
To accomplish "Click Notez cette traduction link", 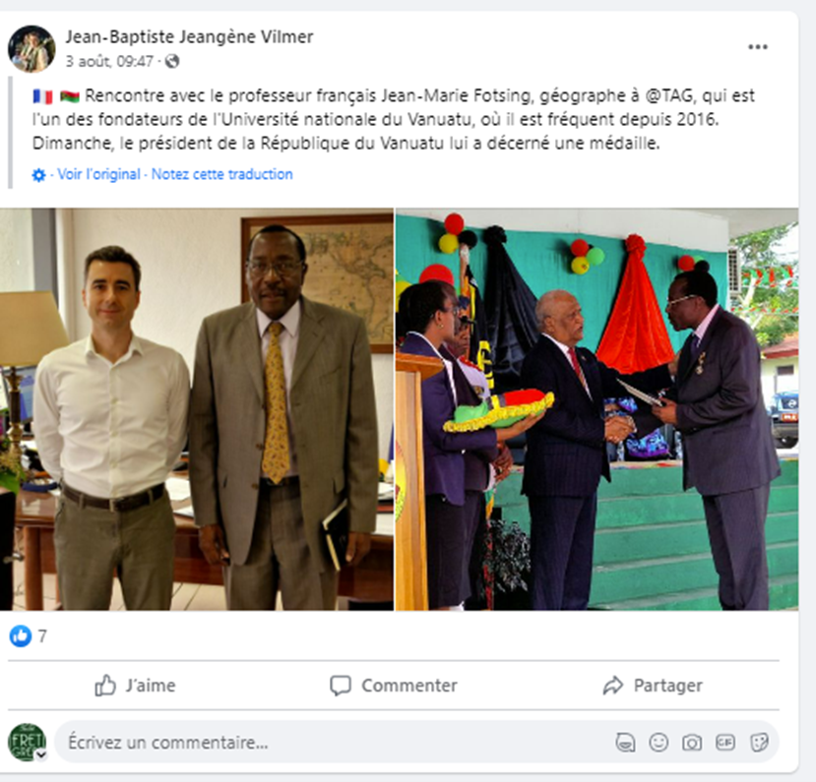I will pos(222,174).
